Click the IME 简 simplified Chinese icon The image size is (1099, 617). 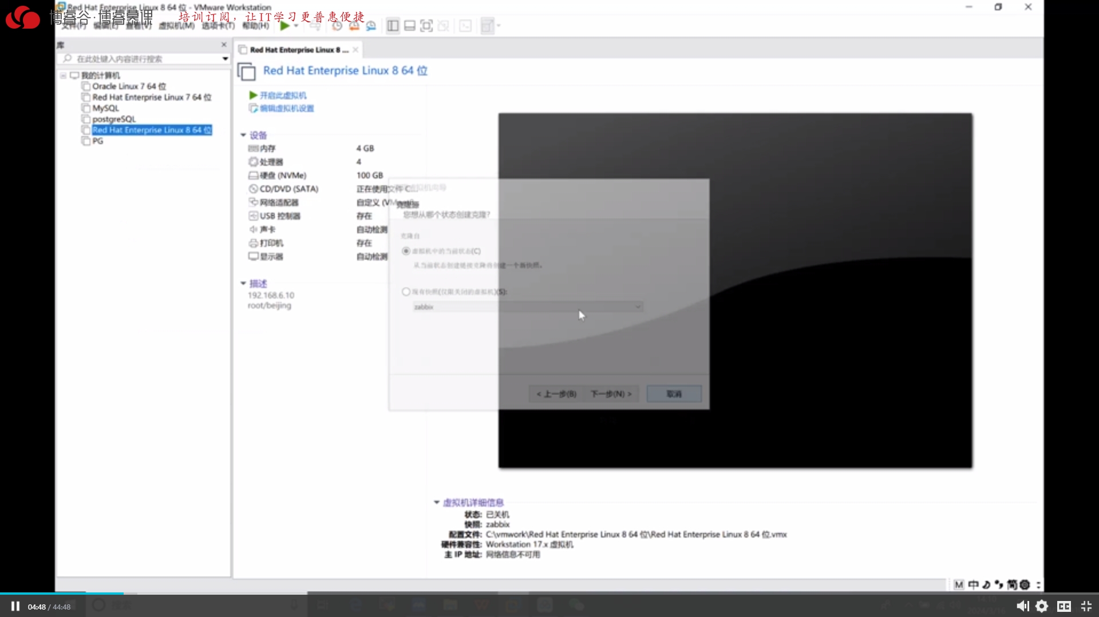[x=1012, y=584]
